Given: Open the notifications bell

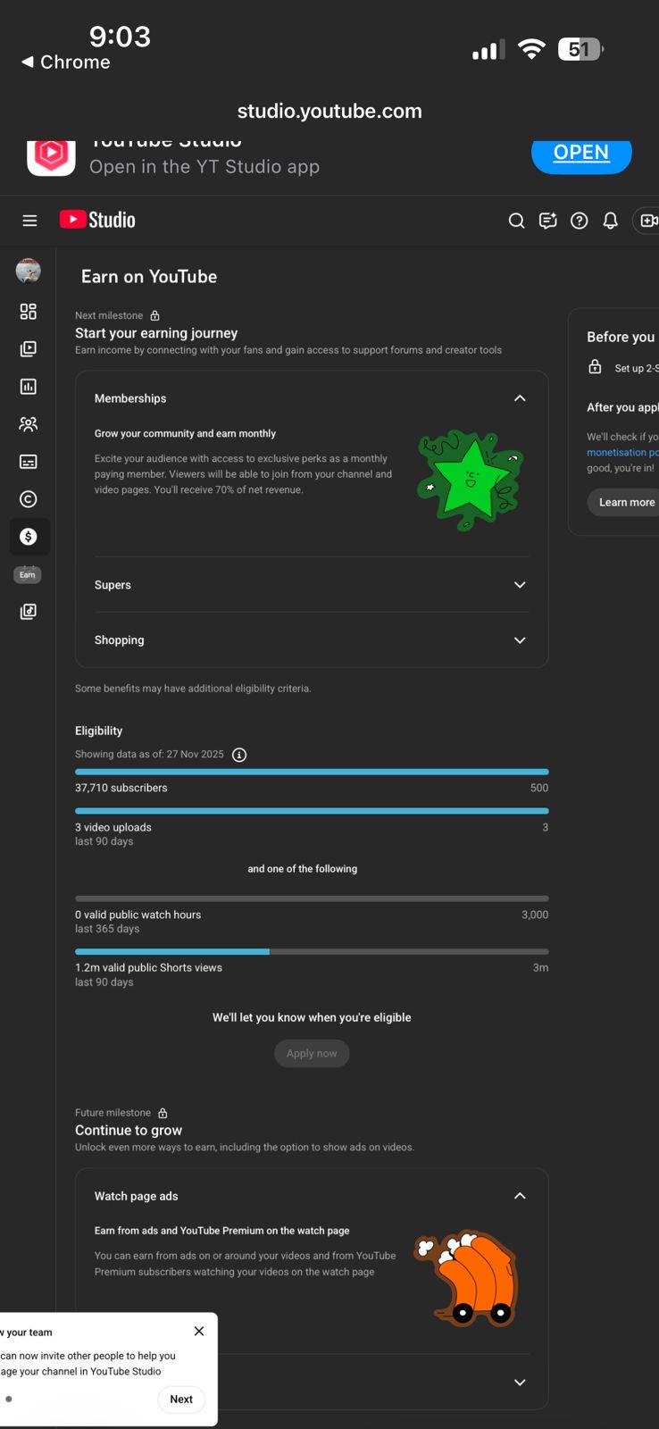Looking at the screenshot, I should coord(611,221).
